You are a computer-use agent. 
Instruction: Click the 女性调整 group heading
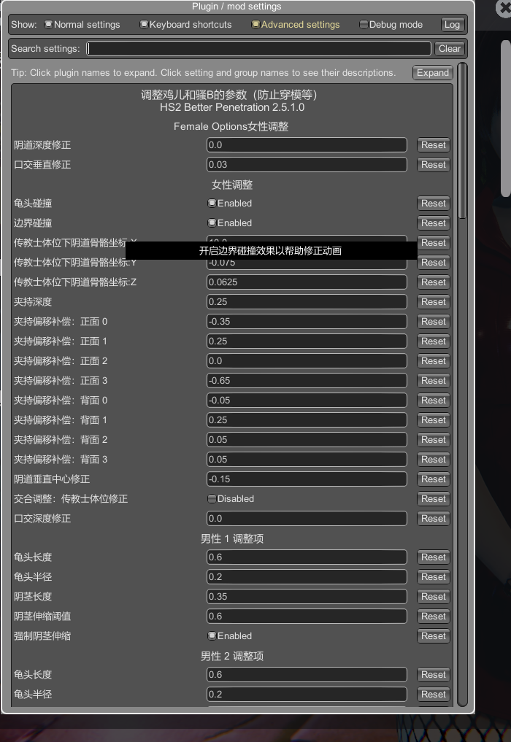(x=232, y=185)
